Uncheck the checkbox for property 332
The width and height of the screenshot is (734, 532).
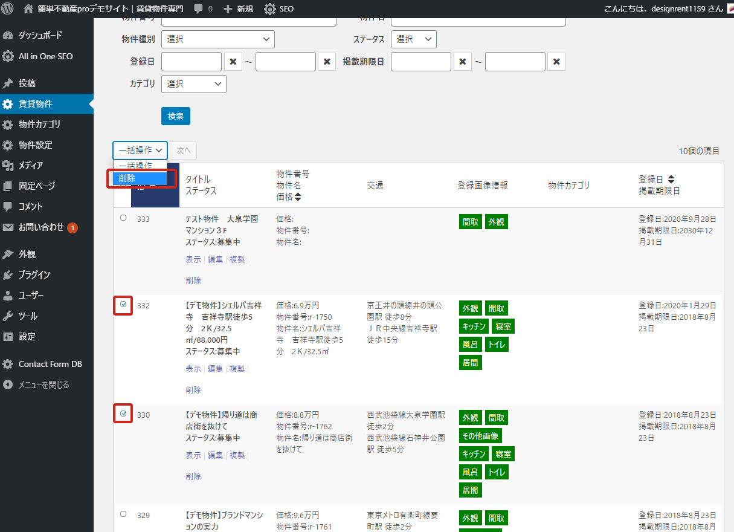coord(123,305)
